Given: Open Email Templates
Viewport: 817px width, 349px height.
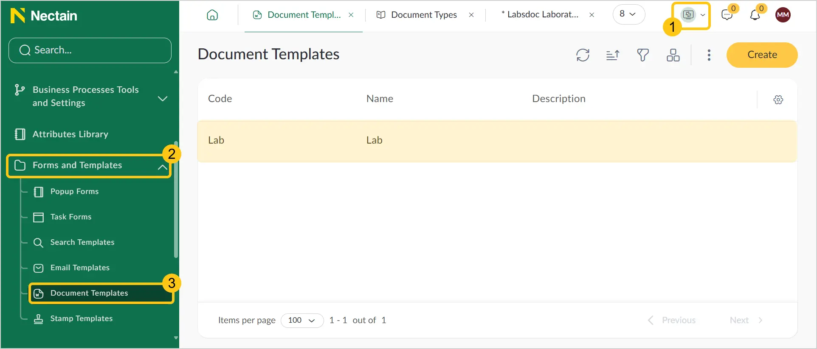Looking at the screenshot, I should [x=80, y=268].
